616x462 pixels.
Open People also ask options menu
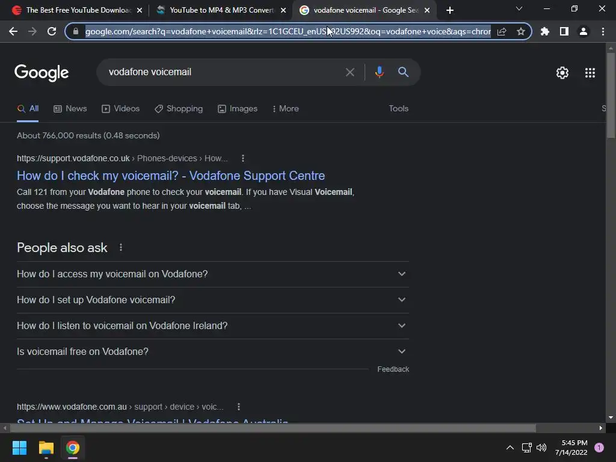pos(120,247)
